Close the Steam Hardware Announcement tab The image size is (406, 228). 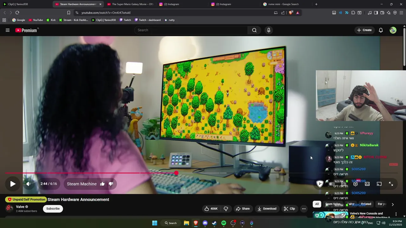(100, 4)
